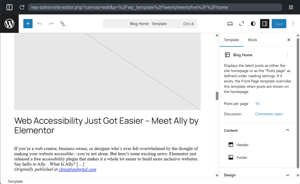Click the WordPress logo button
Image resolution: width=300 pixels, height=184 pixels.
coord(9,24)
